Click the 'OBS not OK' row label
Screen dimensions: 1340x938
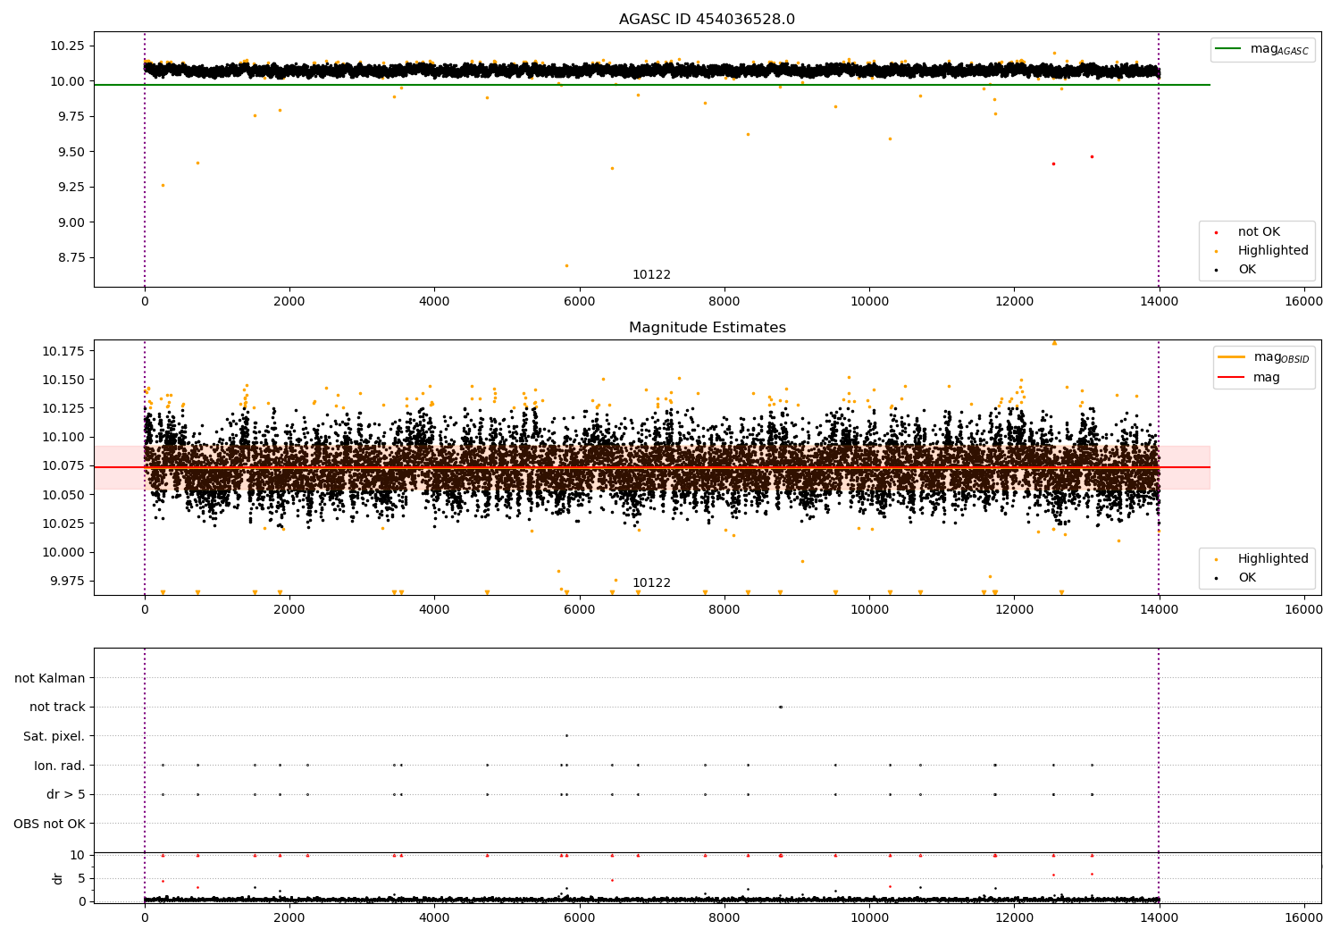pos(50,824)
